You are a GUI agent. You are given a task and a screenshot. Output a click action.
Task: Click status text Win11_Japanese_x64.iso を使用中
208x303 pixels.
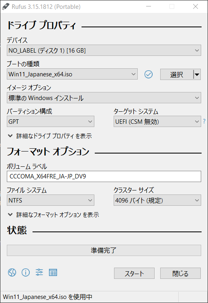pos(47,297)
